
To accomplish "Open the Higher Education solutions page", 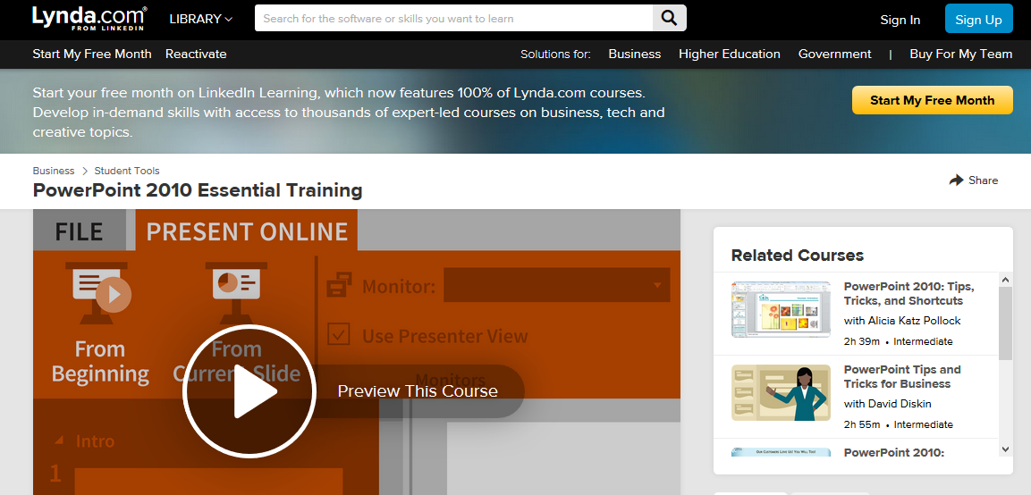I will click(729, 54).
